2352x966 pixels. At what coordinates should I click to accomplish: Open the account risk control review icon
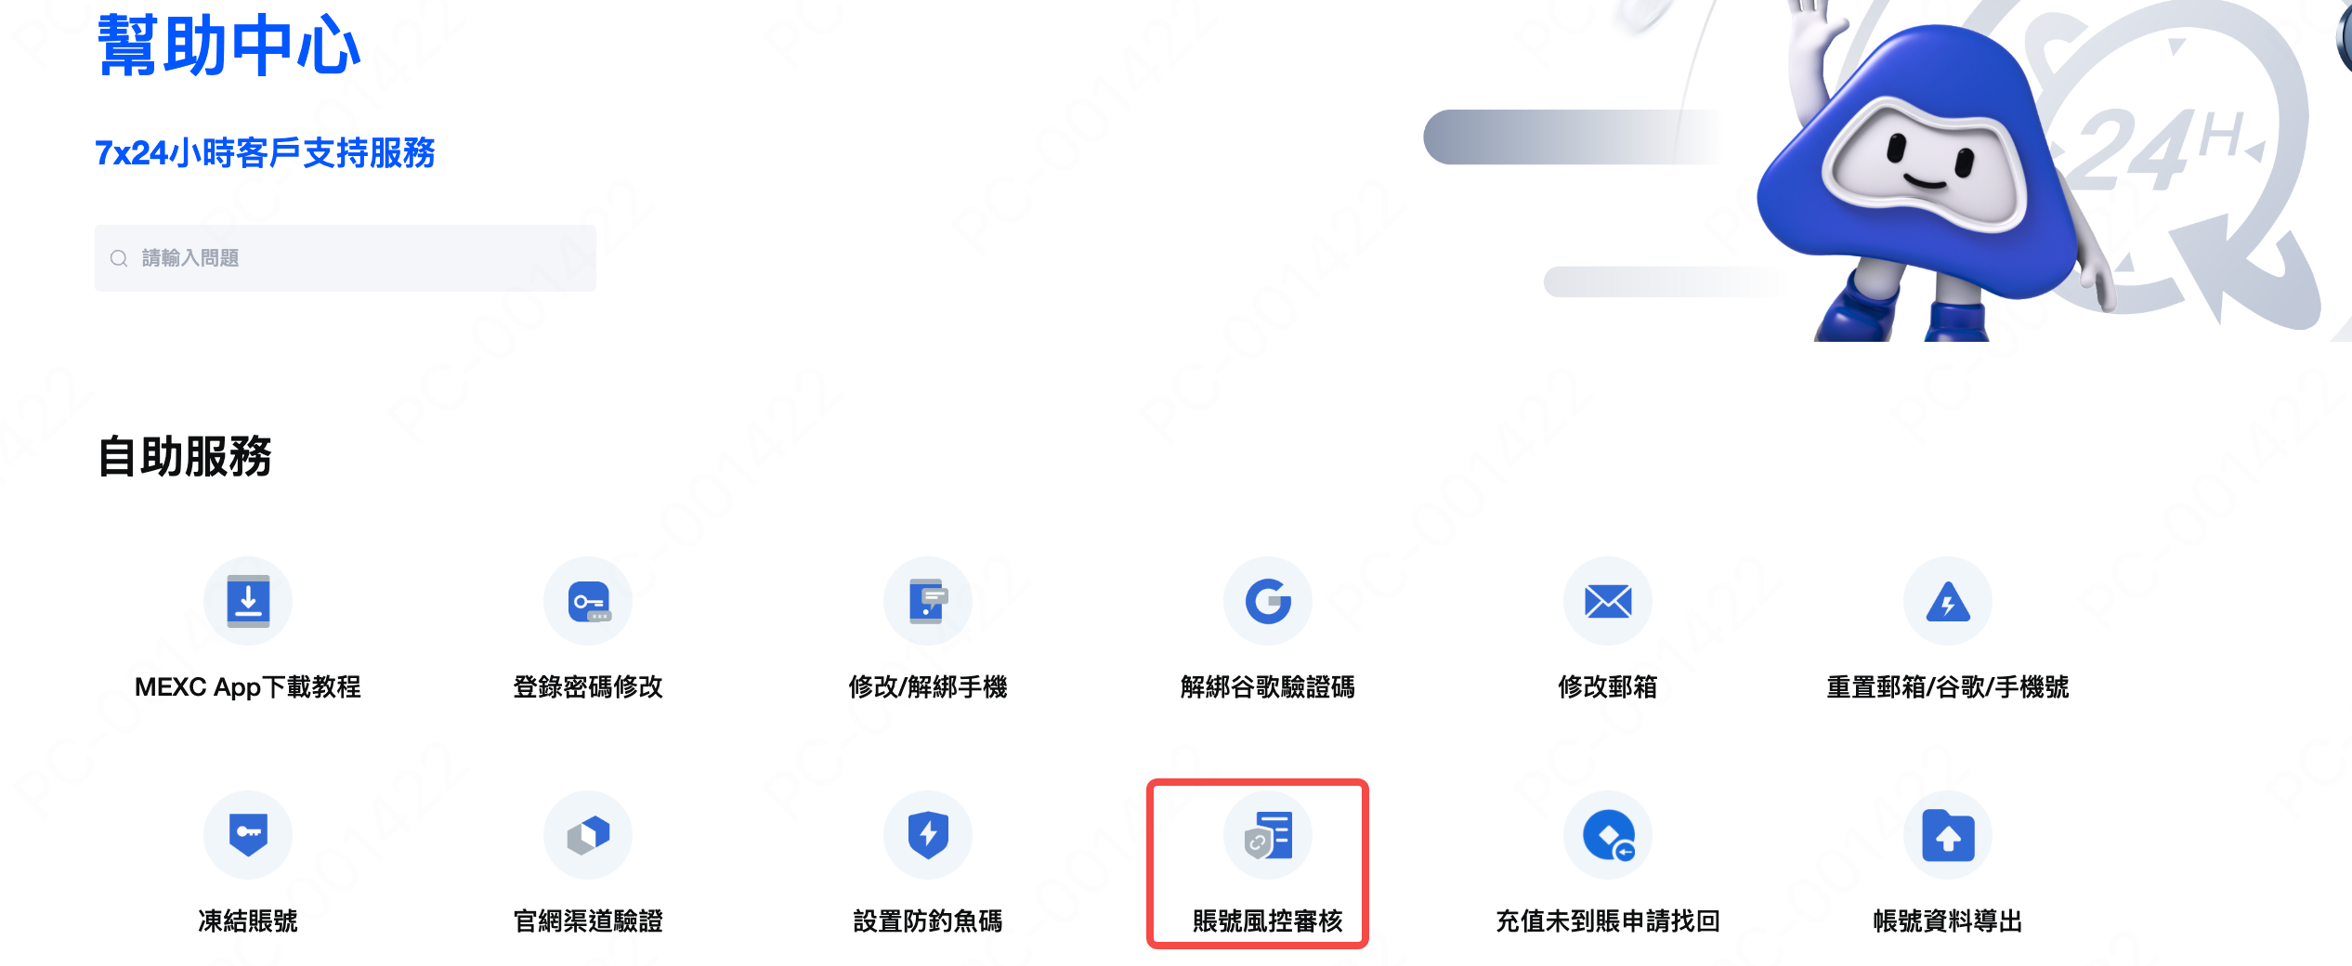click(x=1268, y=835)
